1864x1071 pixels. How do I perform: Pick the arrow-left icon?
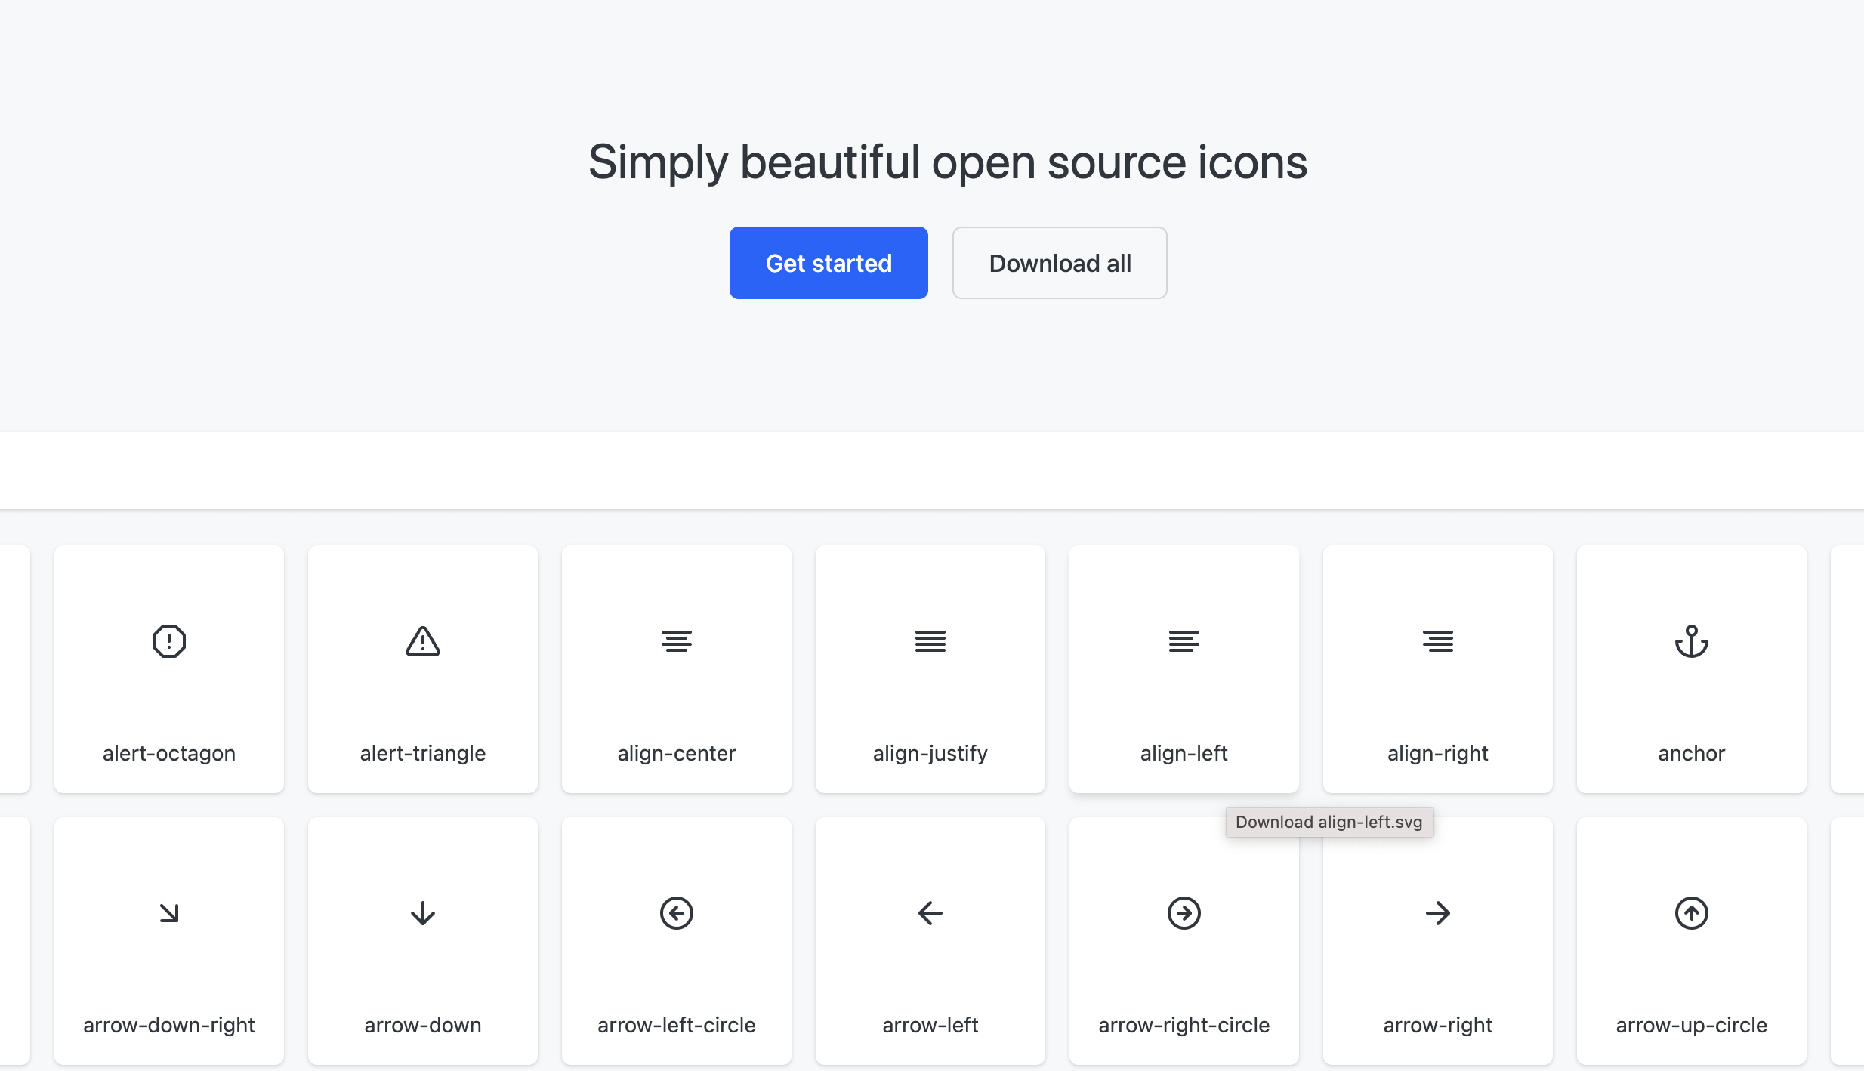(930, 913)
